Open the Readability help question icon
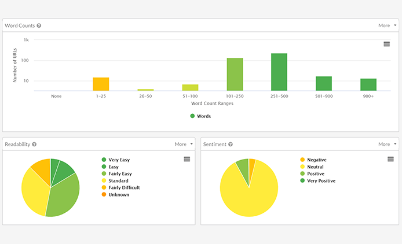The height and width of the screenshot is (244, 402). click(x=34, y=145)
